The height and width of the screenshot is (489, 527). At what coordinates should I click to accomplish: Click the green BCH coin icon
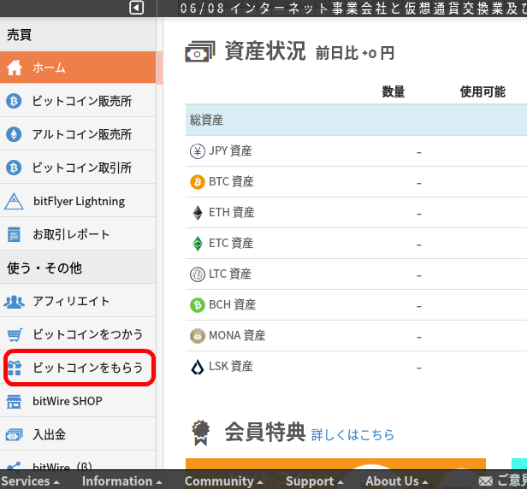(x=198, y=305)
